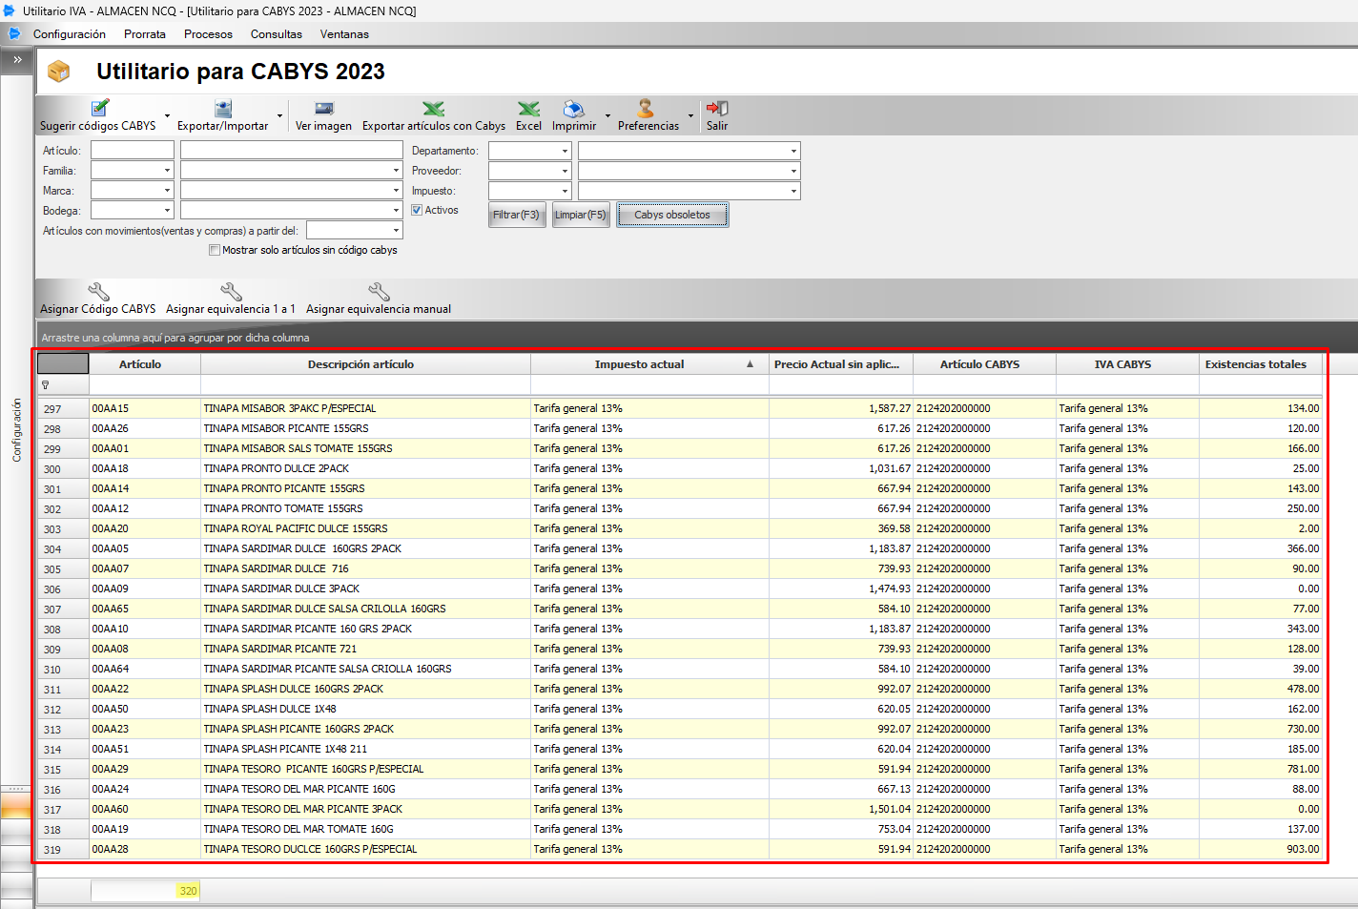This screenshot has height=909, width=1358.
Task: Open the Consultas menu
Action: point(276,34)
